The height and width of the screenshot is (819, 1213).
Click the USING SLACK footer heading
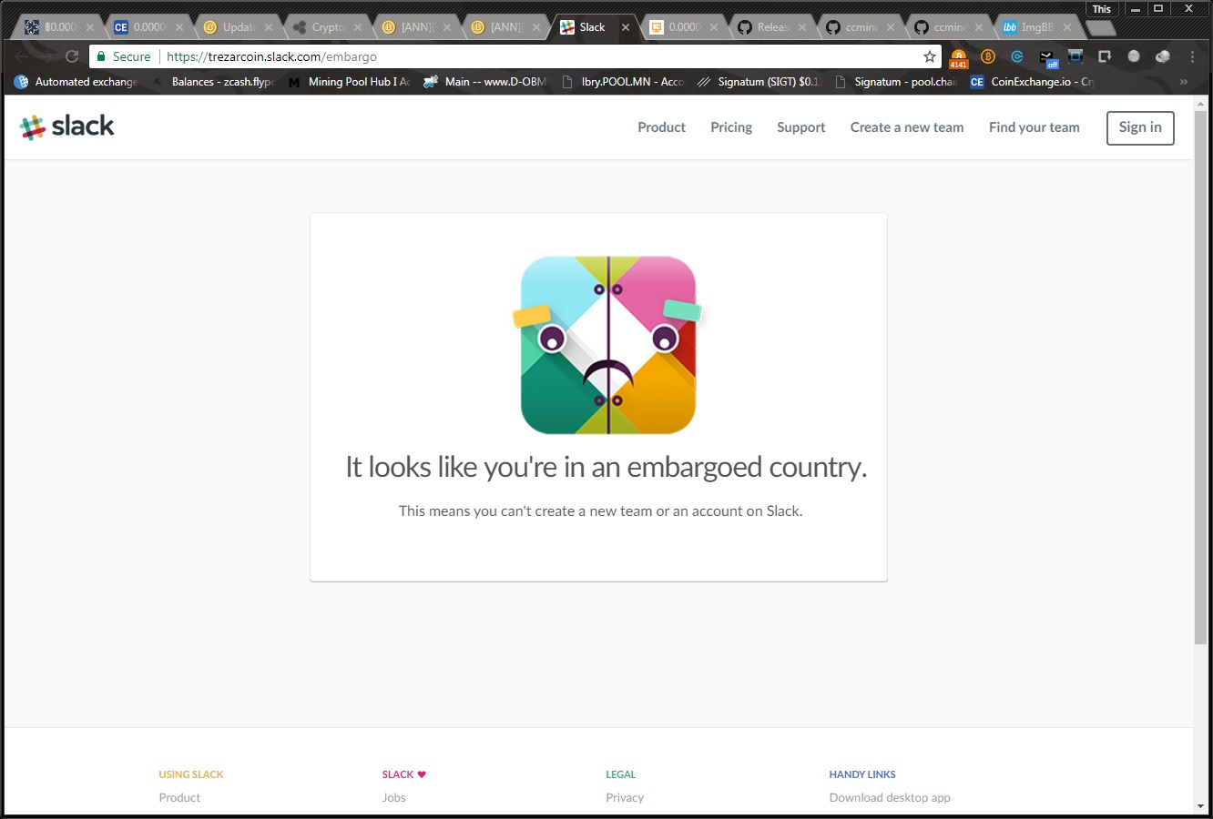[191, 774]
